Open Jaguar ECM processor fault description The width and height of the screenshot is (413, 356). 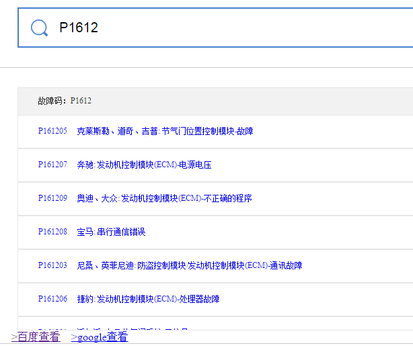point(148,299)
